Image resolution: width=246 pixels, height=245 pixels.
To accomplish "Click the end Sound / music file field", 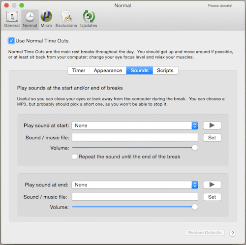I will tap(135, 196).
